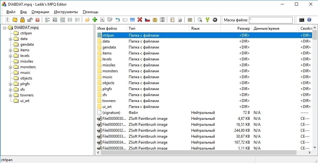Click the blue extract arrow icon
Viewport: 318px width, 163px height.
117,20
